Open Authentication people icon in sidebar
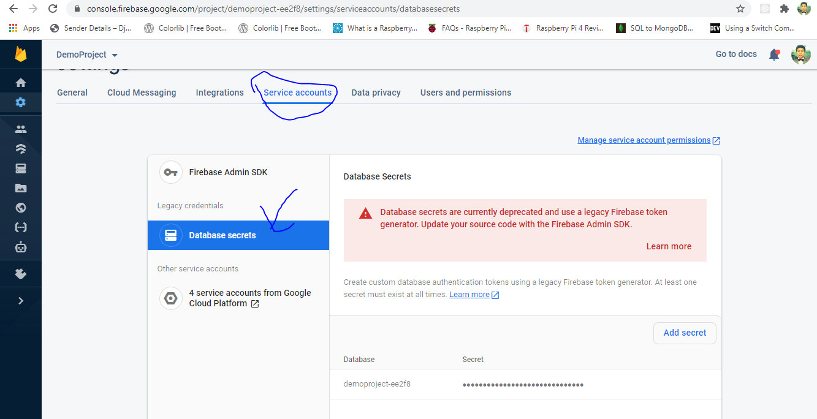817x419 pixels. coord(21,129)
